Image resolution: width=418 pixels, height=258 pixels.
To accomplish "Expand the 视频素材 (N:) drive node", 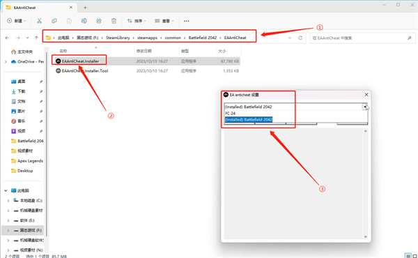I will point(8,250).
